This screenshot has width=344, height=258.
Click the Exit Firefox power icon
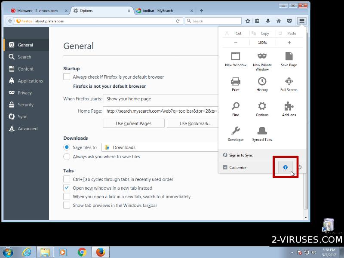click(x=300, y=167)
